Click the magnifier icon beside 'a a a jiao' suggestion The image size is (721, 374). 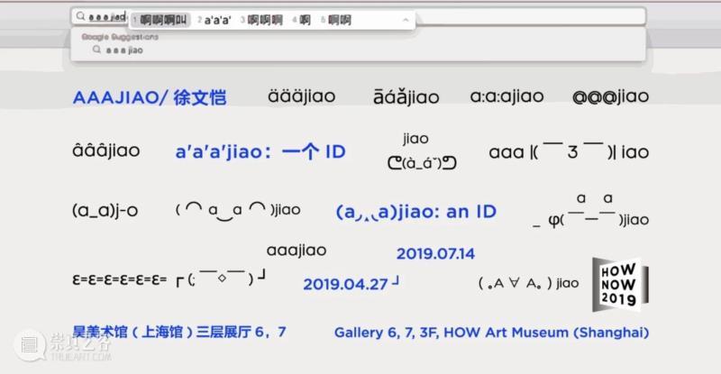(96, 50)
